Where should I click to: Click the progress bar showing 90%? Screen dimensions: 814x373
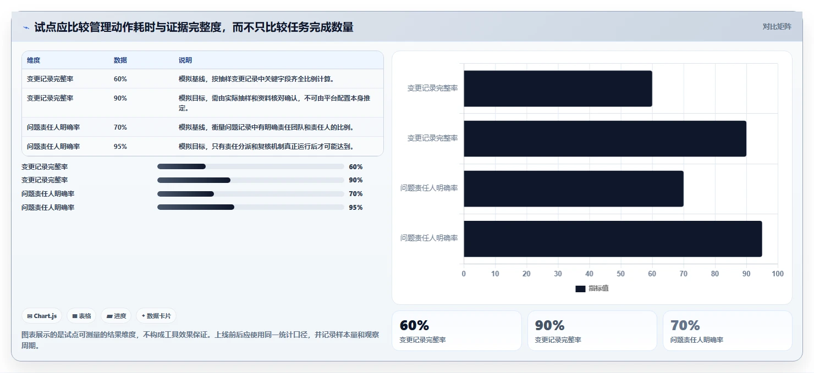click(251, 180)
